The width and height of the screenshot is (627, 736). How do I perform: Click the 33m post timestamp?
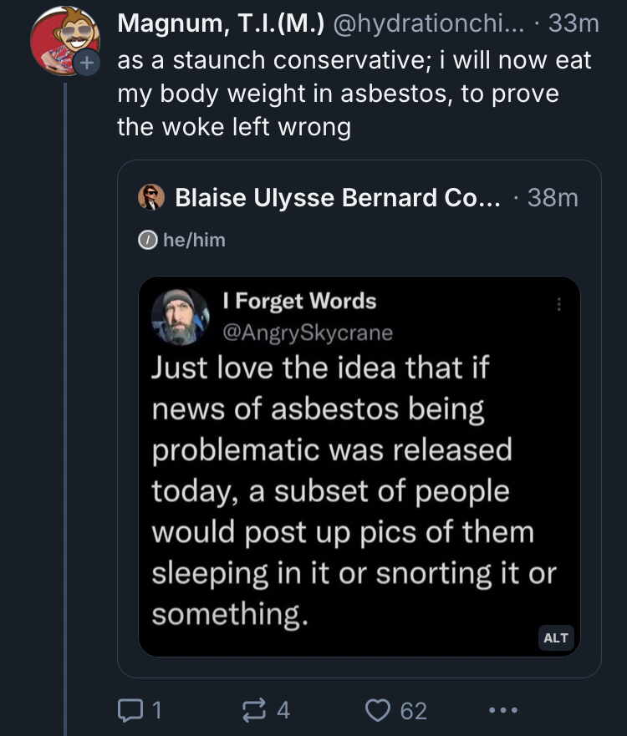(x=573, y=24)
